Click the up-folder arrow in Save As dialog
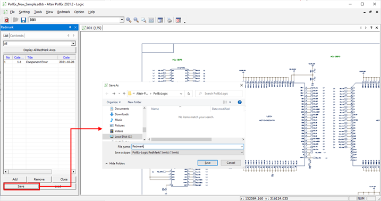This screenshot has height=201, width=381. [124, 94]
